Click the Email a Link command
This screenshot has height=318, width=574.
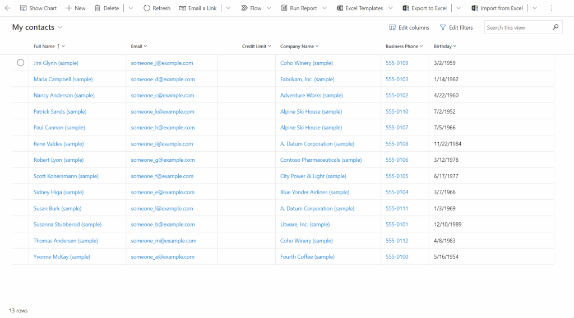tap(198, 8)
